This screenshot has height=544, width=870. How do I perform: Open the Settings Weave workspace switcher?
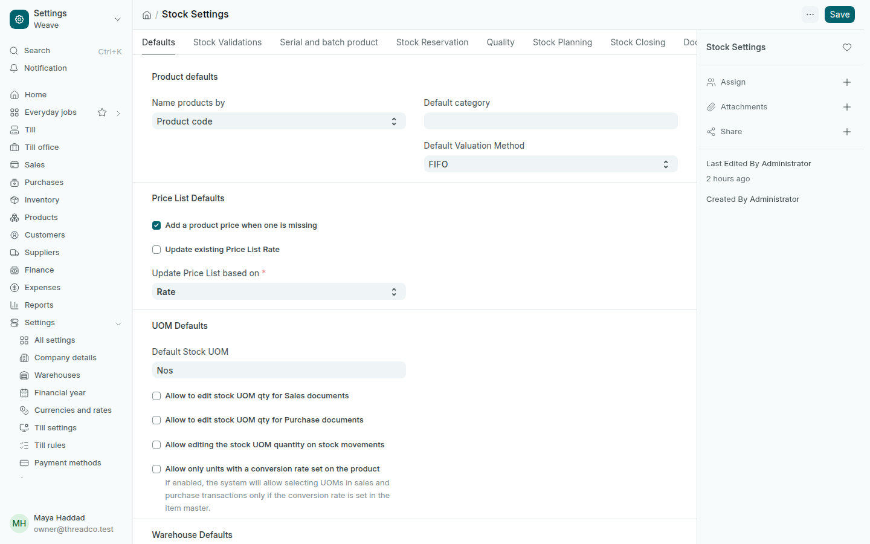point(66,19)
